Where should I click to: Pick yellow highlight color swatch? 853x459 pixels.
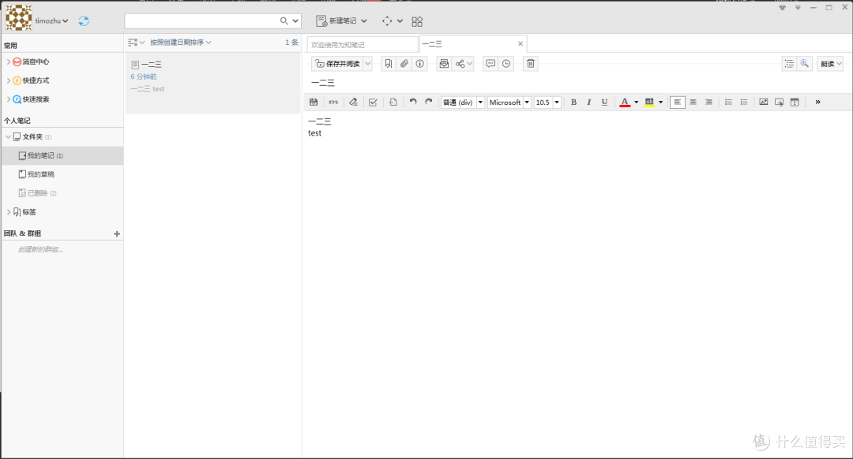pyautogui.click(x=649, y=102)
